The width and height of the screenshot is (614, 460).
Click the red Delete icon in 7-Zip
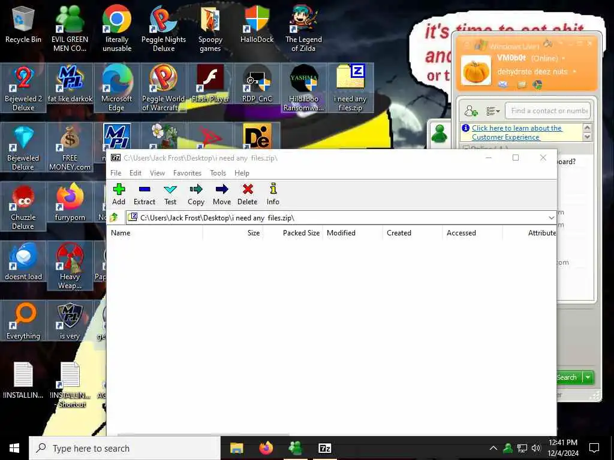pyautogui.click(x=248, y=195)
